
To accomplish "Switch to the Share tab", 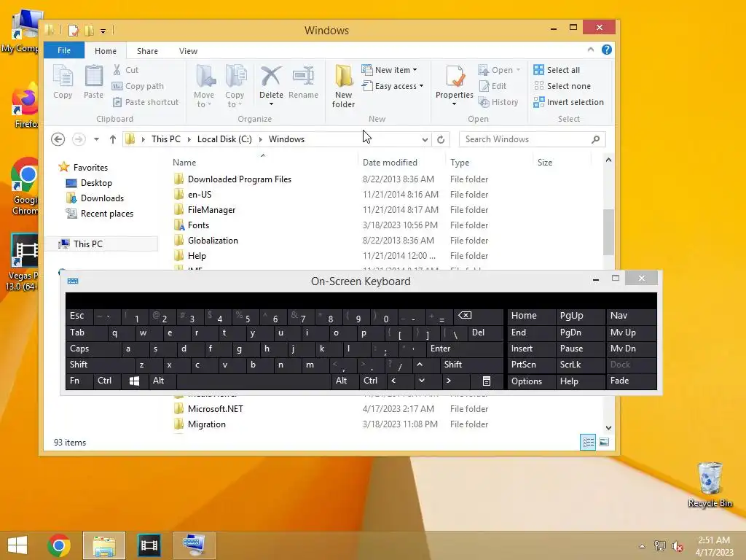I will tap(147, 51).
